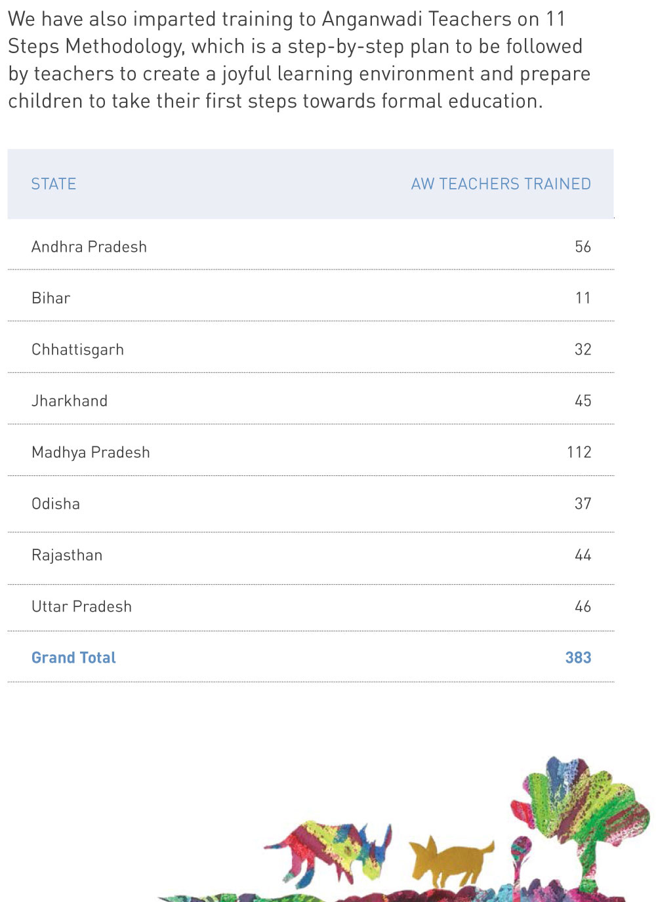The height and width of the screenshot is (902, 656).
Task: Click the value 112 for Madhya Pradesh
Action: coord(579,452)
